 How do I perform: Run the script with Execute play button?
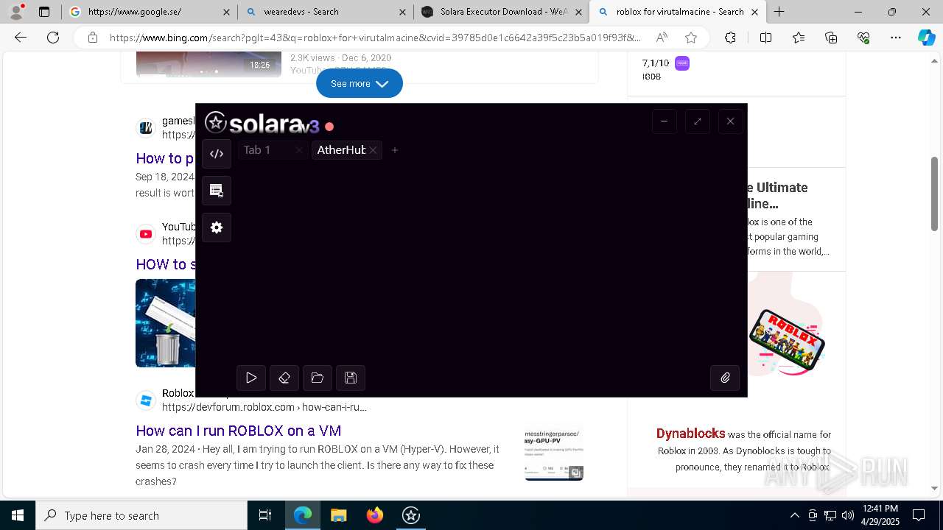[251, 378]
